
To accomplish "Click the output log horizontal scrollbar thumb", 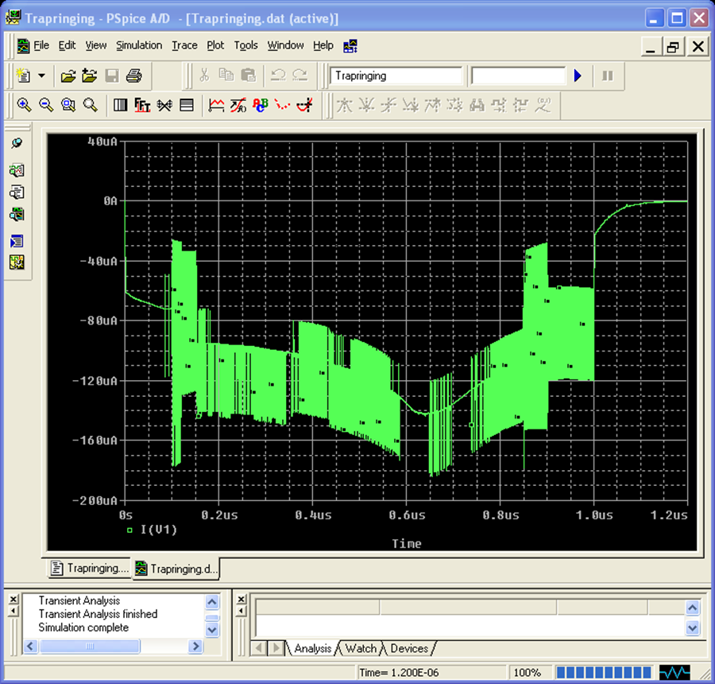I will [90, 646].
